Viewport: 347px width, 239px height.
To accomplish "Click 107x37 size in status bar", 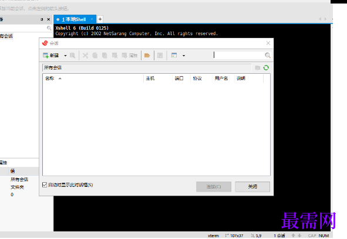I will (x=234, y=235).
